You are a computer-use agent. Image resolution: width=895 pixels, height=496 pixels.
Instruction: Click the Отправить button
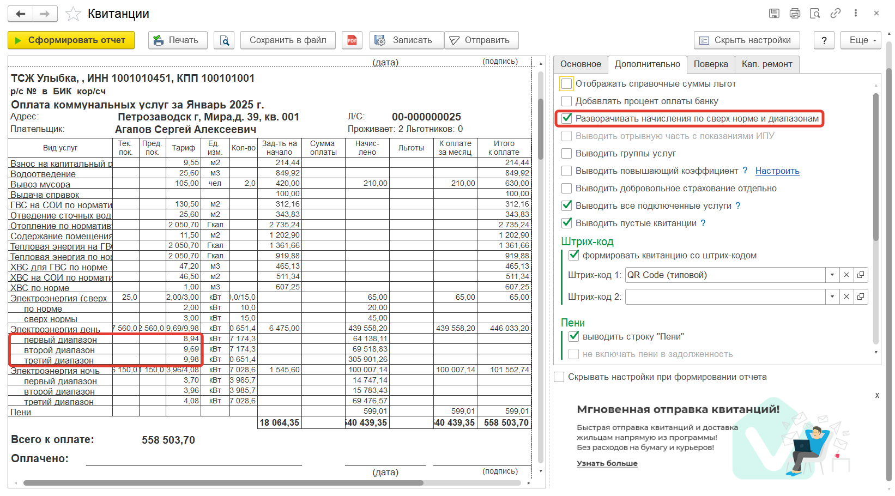click(x=481, y=40)
